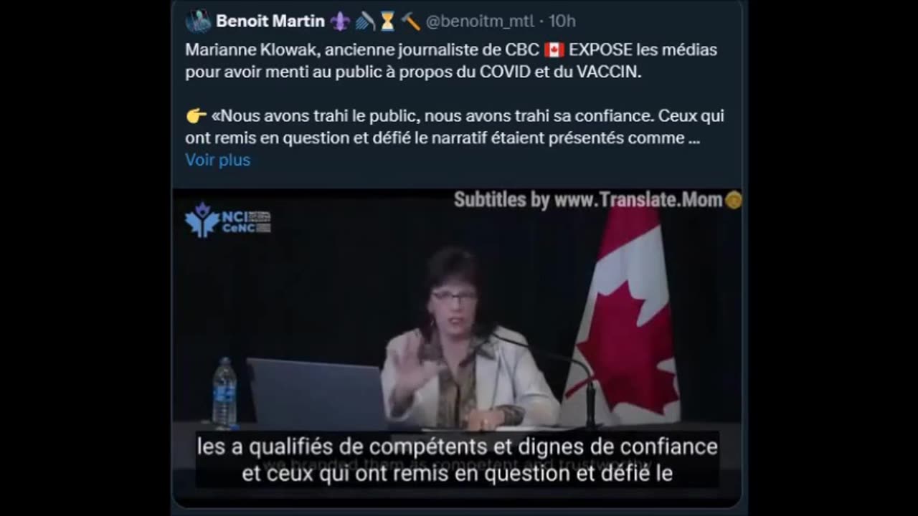The height and width of the screenshot is (516, 918).
Task: Click the NCI CeNC logo in video
Action: pos(227,220)
